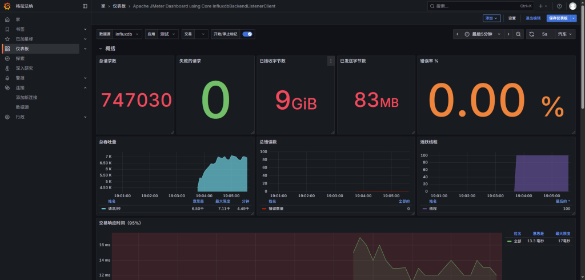The image size is (585, 280).
Task: Open the influxdb data source dropdown
Action: click(x=127, y=34)
